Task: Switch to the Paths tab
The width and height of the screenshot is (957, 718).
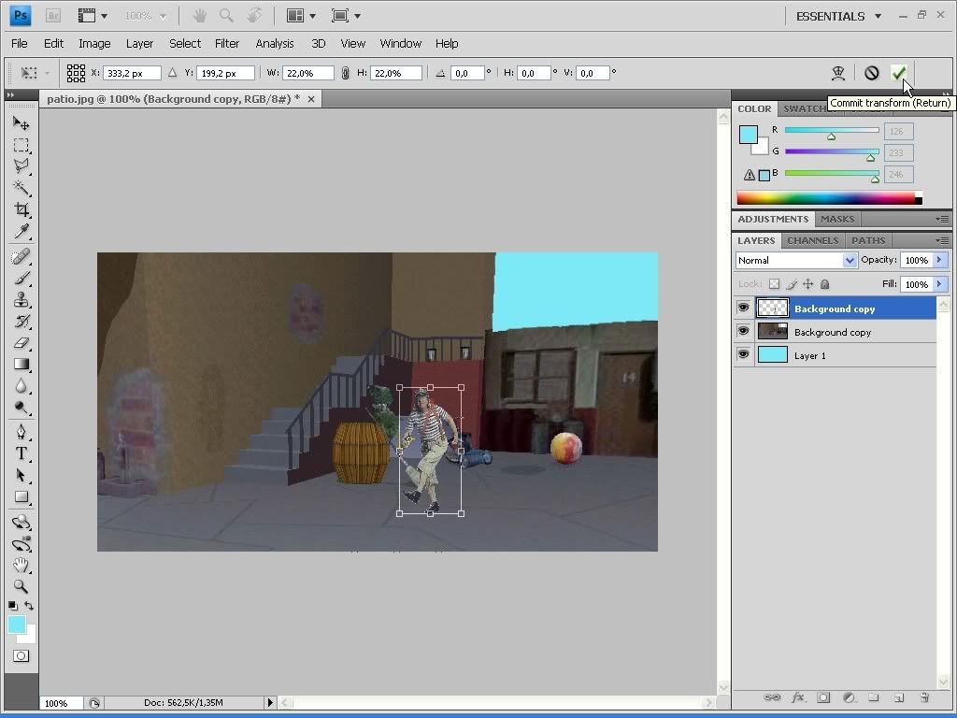Action: [868, 240]
